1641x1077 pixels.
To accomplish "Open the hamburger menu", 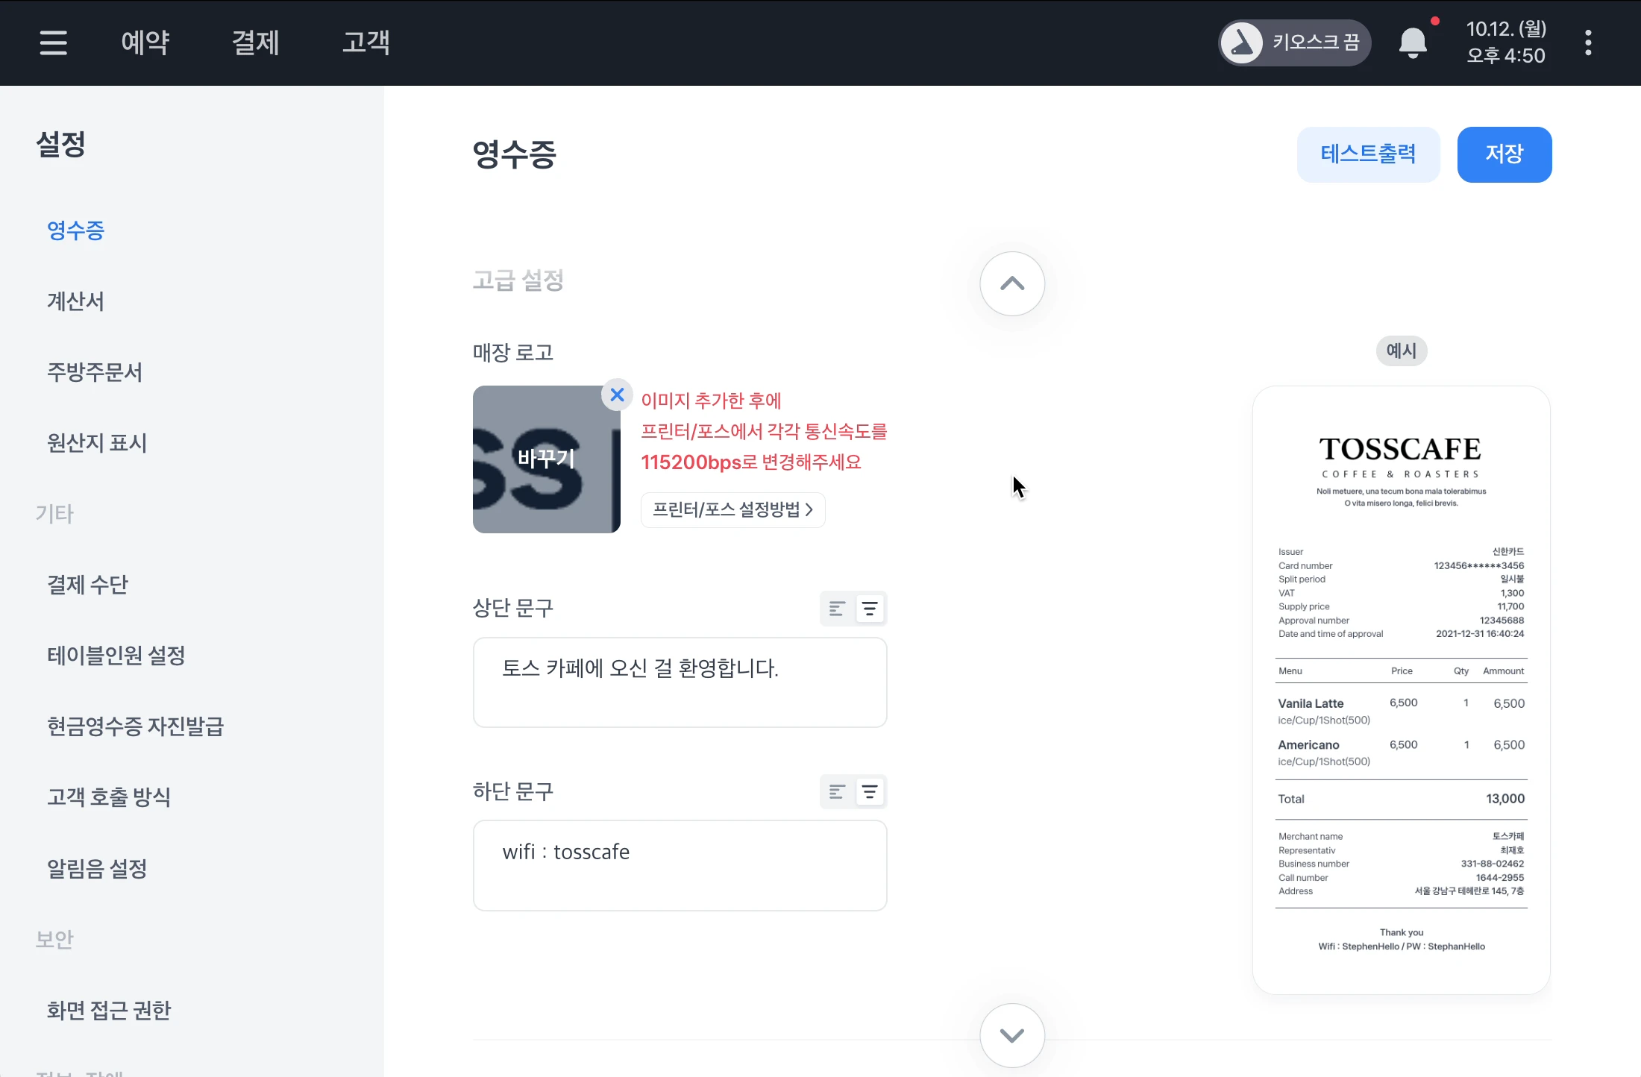I will (54, 43).
